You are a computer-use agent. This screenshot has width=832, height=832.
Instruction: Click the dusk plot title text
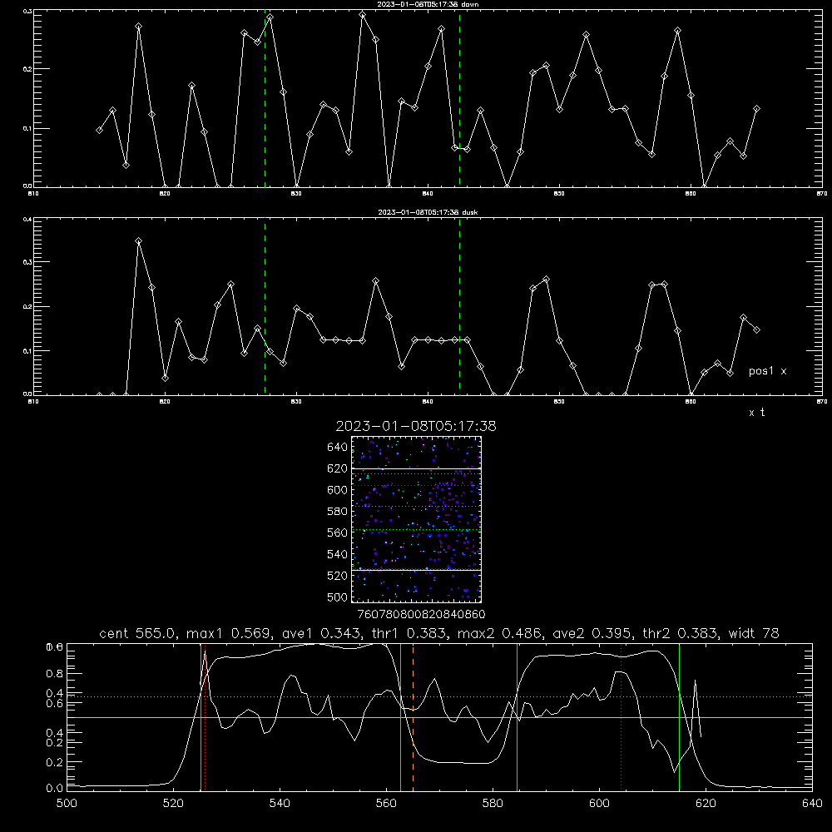coord(428,211)
